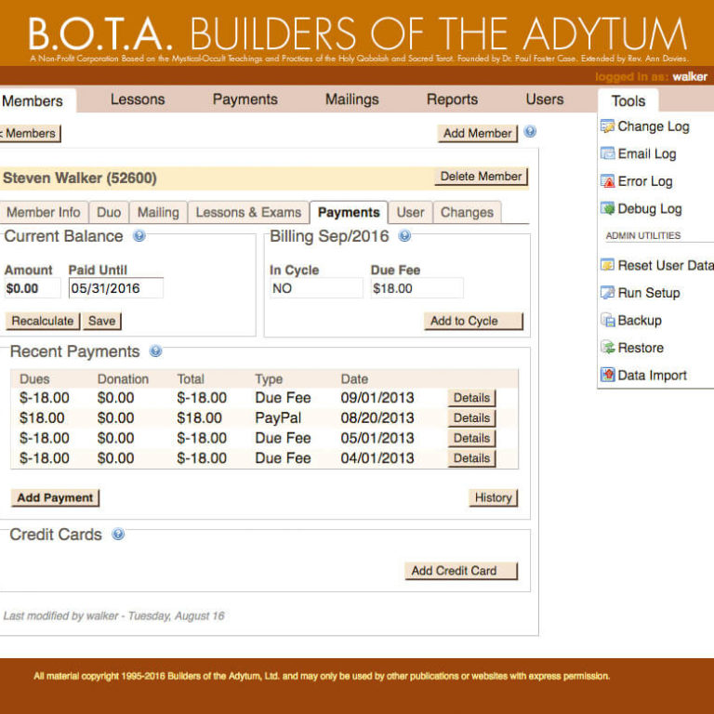Viewport: 714px width, 714px height.
Task: Click the Error Log warning icon
Action: tap(607, 181)
